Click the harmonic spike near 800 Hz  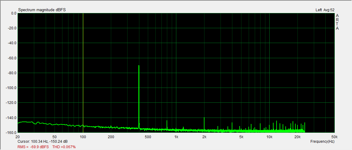(x=167, y=125)
